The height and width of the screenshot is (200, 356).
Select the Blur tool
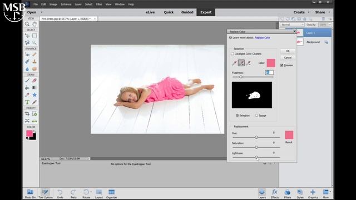coord(27,69)
